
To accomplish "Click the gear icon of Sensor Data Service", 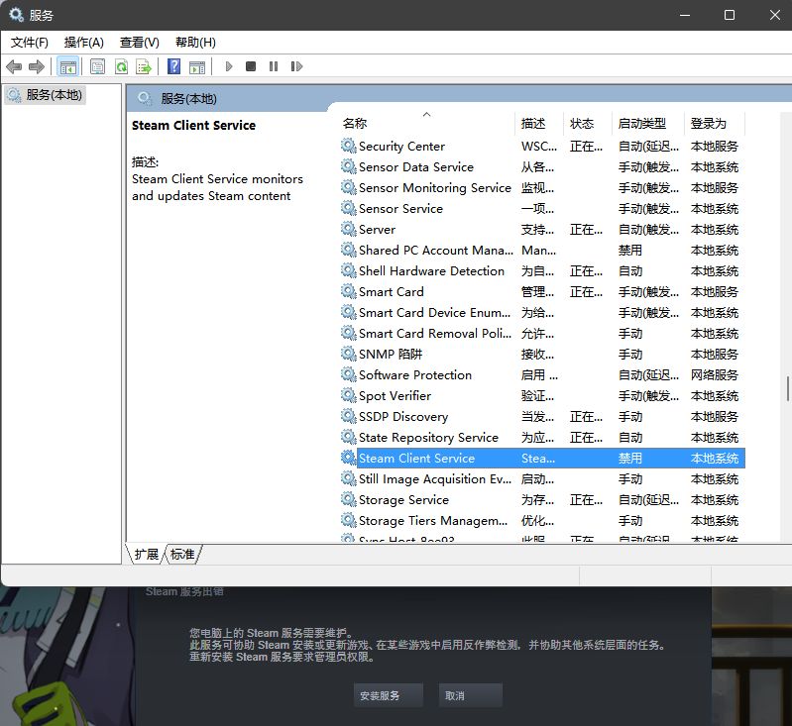I will (349, 166).
